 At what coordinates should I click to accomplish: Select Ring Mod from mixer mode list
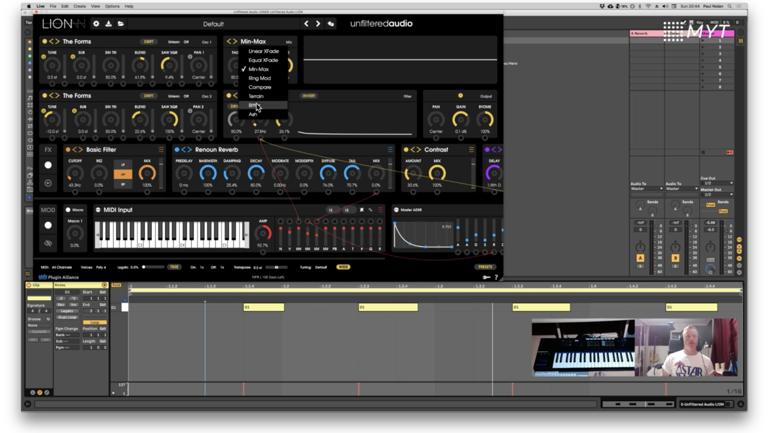click(x=260, y=78)
